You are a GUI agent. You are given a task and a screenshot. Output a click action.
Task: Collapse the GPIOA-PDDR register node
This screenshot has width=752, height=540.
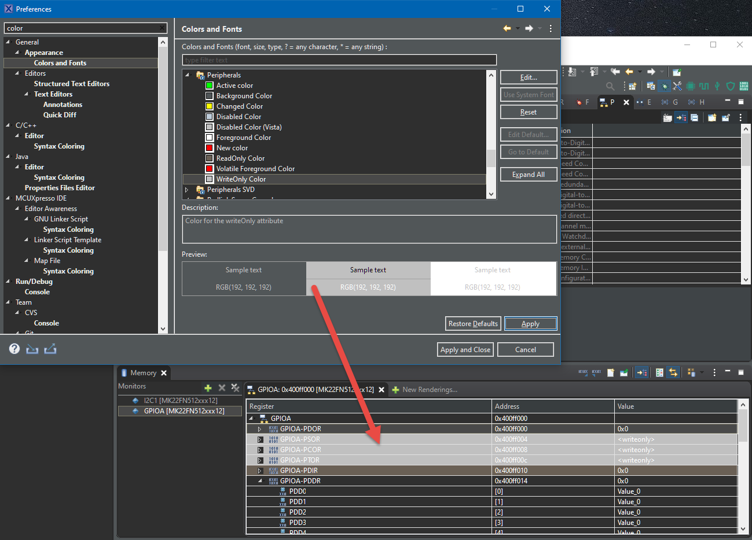pos(259,481)
